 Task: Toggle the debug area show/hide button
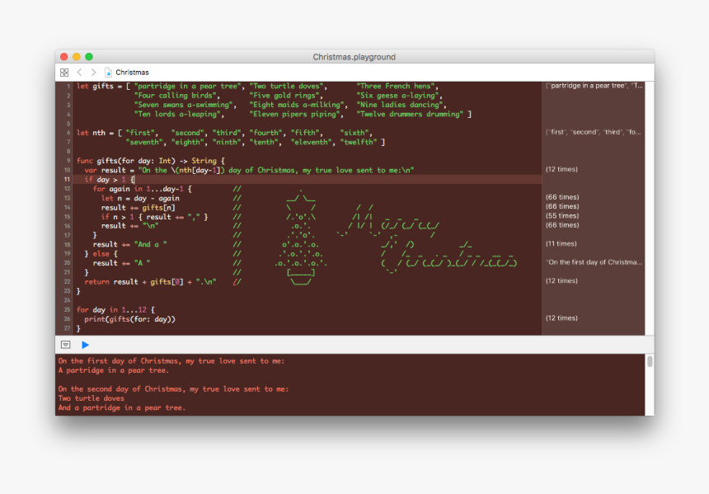[66, 345]
